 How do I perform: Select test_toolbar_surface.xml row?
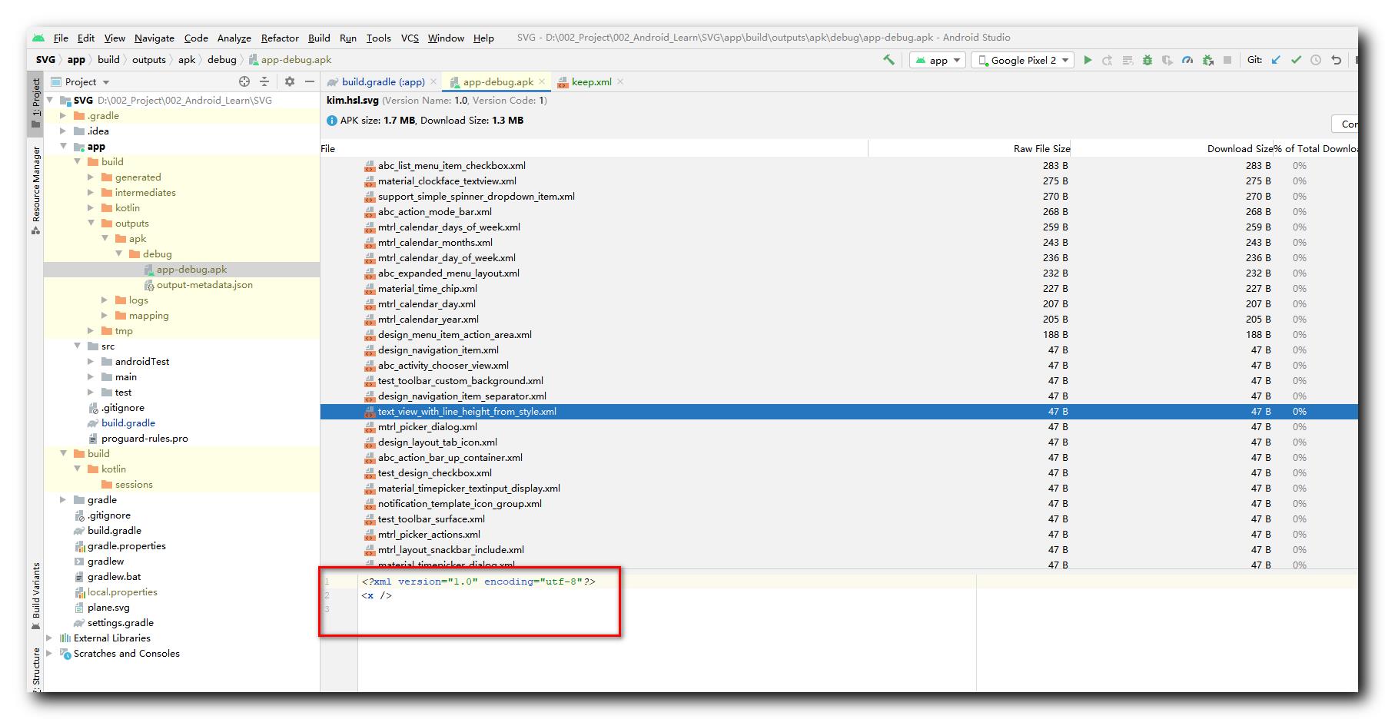[x=839, y=519]
